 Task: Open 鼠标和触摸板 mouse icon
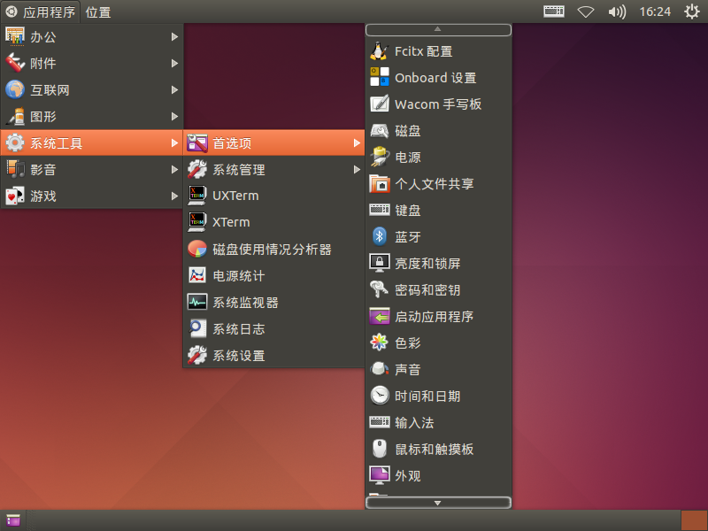click(x=380, y=449)
